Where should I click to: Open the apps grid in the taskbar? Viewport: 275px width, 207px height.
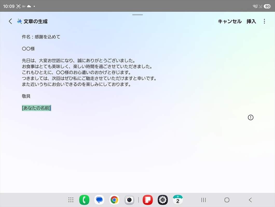click(71, 200)
